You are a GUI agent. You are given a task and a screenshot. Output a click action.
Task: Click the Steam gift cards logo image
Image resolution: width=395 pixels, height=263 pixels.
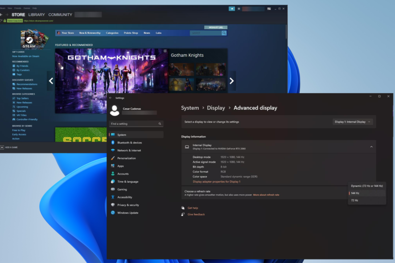(33, 39)
